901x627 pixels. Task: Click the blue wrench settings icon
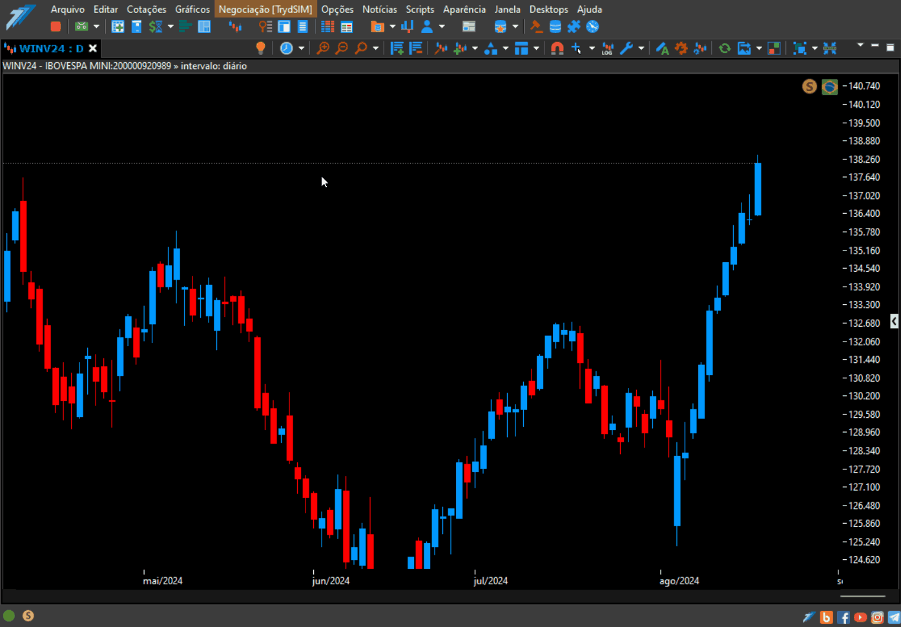point(626,48)
